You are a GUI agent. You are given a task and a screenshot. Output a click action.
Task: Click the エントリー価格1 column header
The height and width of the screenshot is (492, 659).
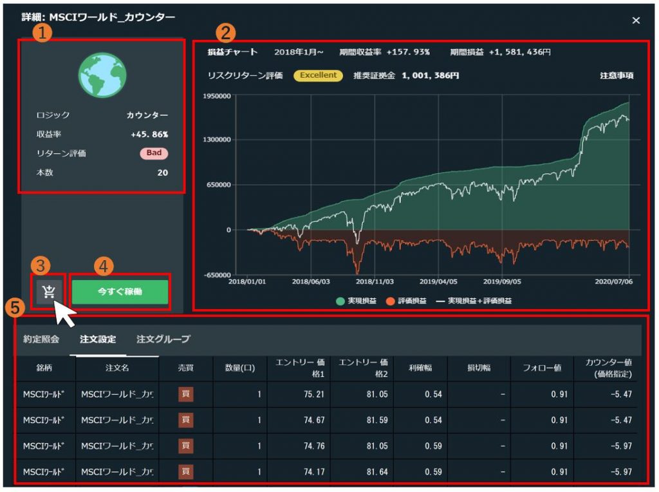(300, 368)
